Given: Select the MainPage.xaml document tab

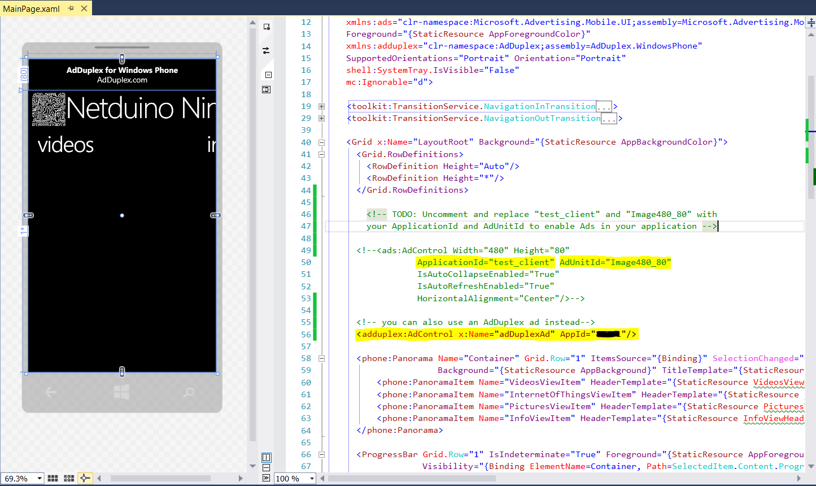Looking at the screenshot, I should point(31,8).
